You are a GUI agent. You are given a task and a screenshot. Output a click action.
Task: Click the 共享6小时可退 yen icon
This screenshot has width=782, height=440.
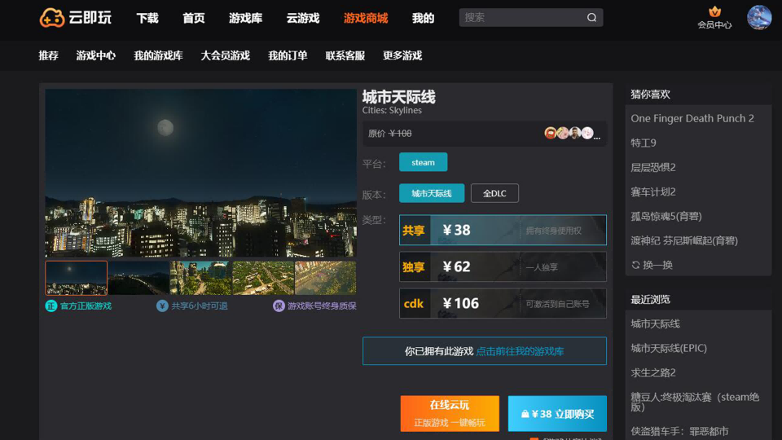(162, 306)
